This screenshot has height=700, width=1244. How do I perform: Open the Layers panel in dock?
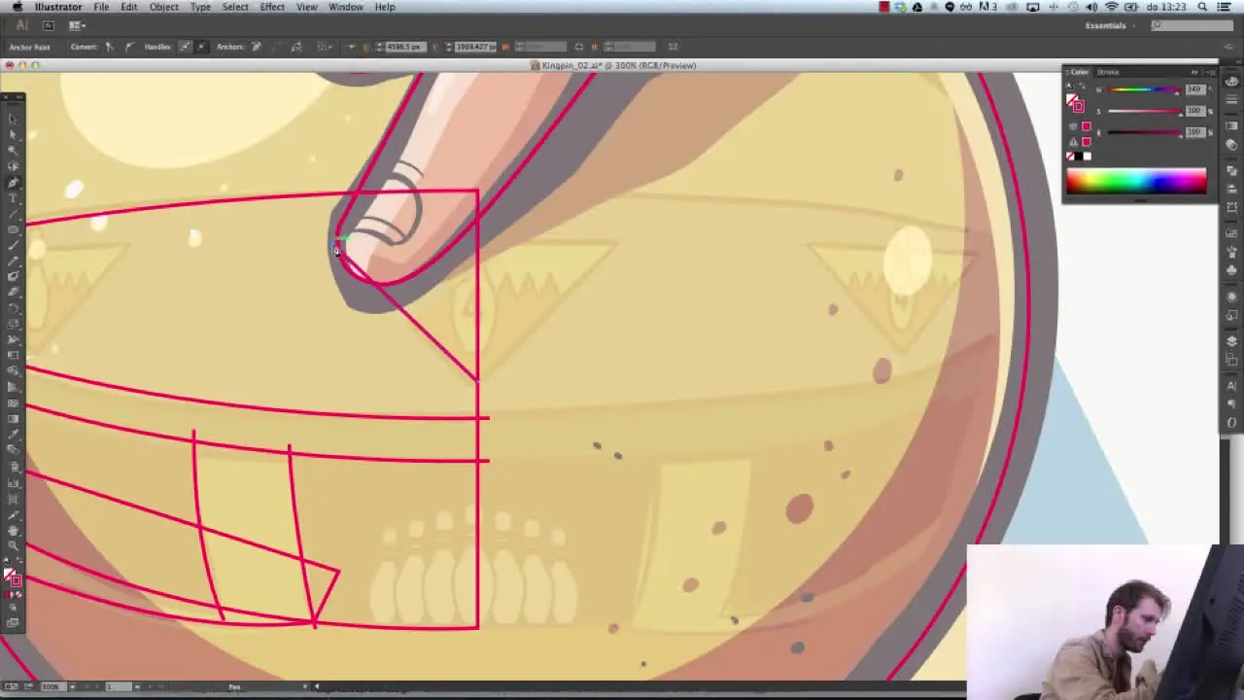(x=1232, y=340)
